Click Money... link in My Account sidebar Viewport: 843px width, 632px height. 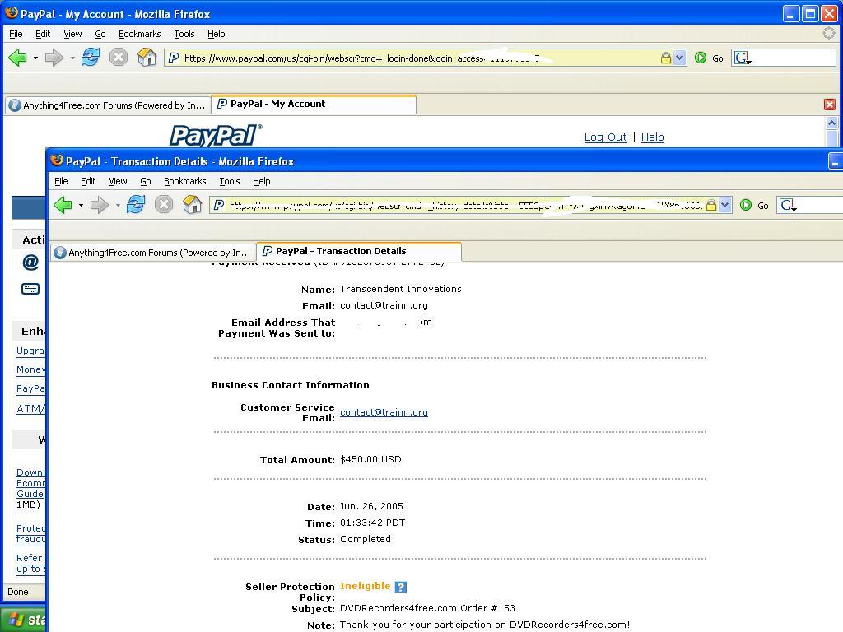[x=30, y=369]
